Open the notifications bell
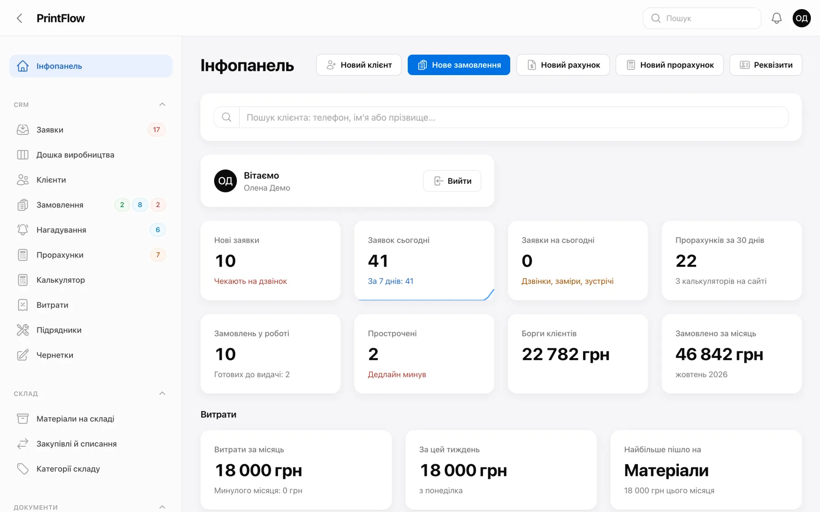The image size is (820, 512). pos(777,18)
